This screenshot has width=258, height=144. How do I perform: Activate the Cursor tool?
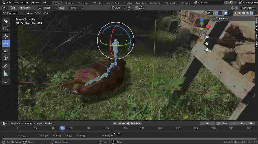click(x=6, y=28)
